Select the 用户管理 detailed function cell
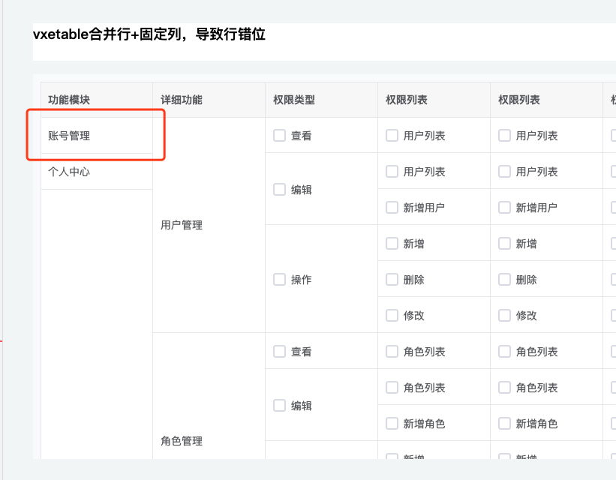Viewport: 616px width, 480px height. coord(209,225)
